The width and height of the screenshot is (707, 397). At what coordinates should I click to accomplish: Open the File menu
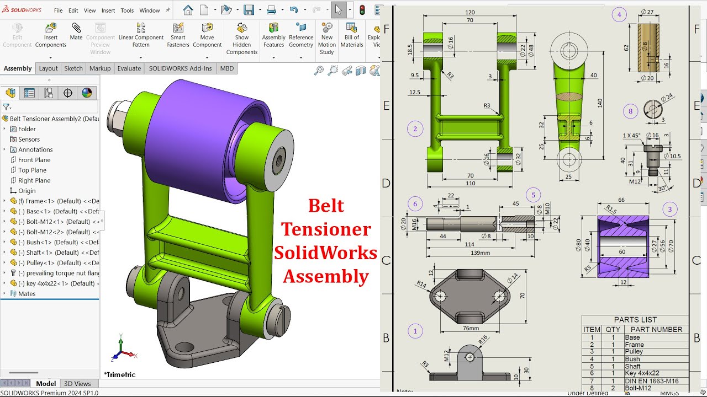[58, 10]
